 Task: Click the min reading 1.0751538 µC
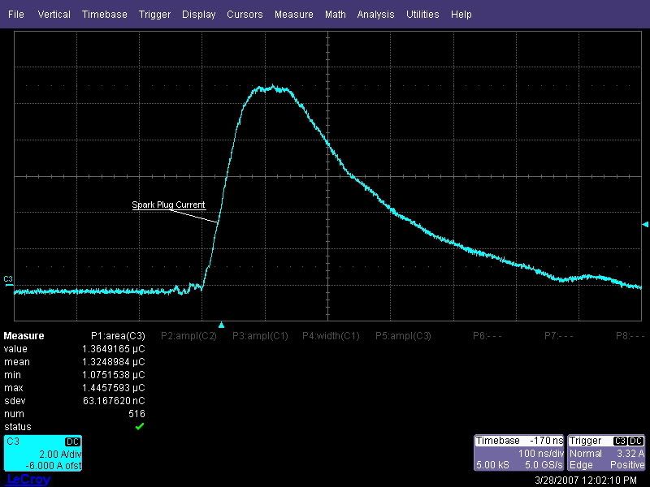[x=113, y=375]
